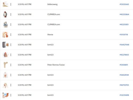
Task: Select the knee joint thumbnail #45255851
Action: point(6,24)
